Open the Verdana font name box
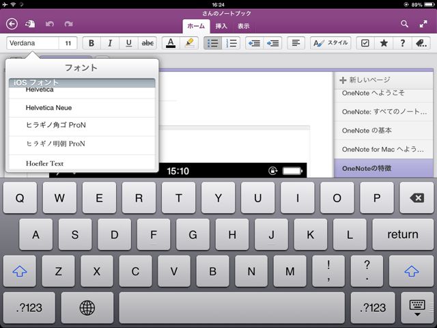This screenshot has width=437, height=328. pyautogui.click(x=33, y=43)
